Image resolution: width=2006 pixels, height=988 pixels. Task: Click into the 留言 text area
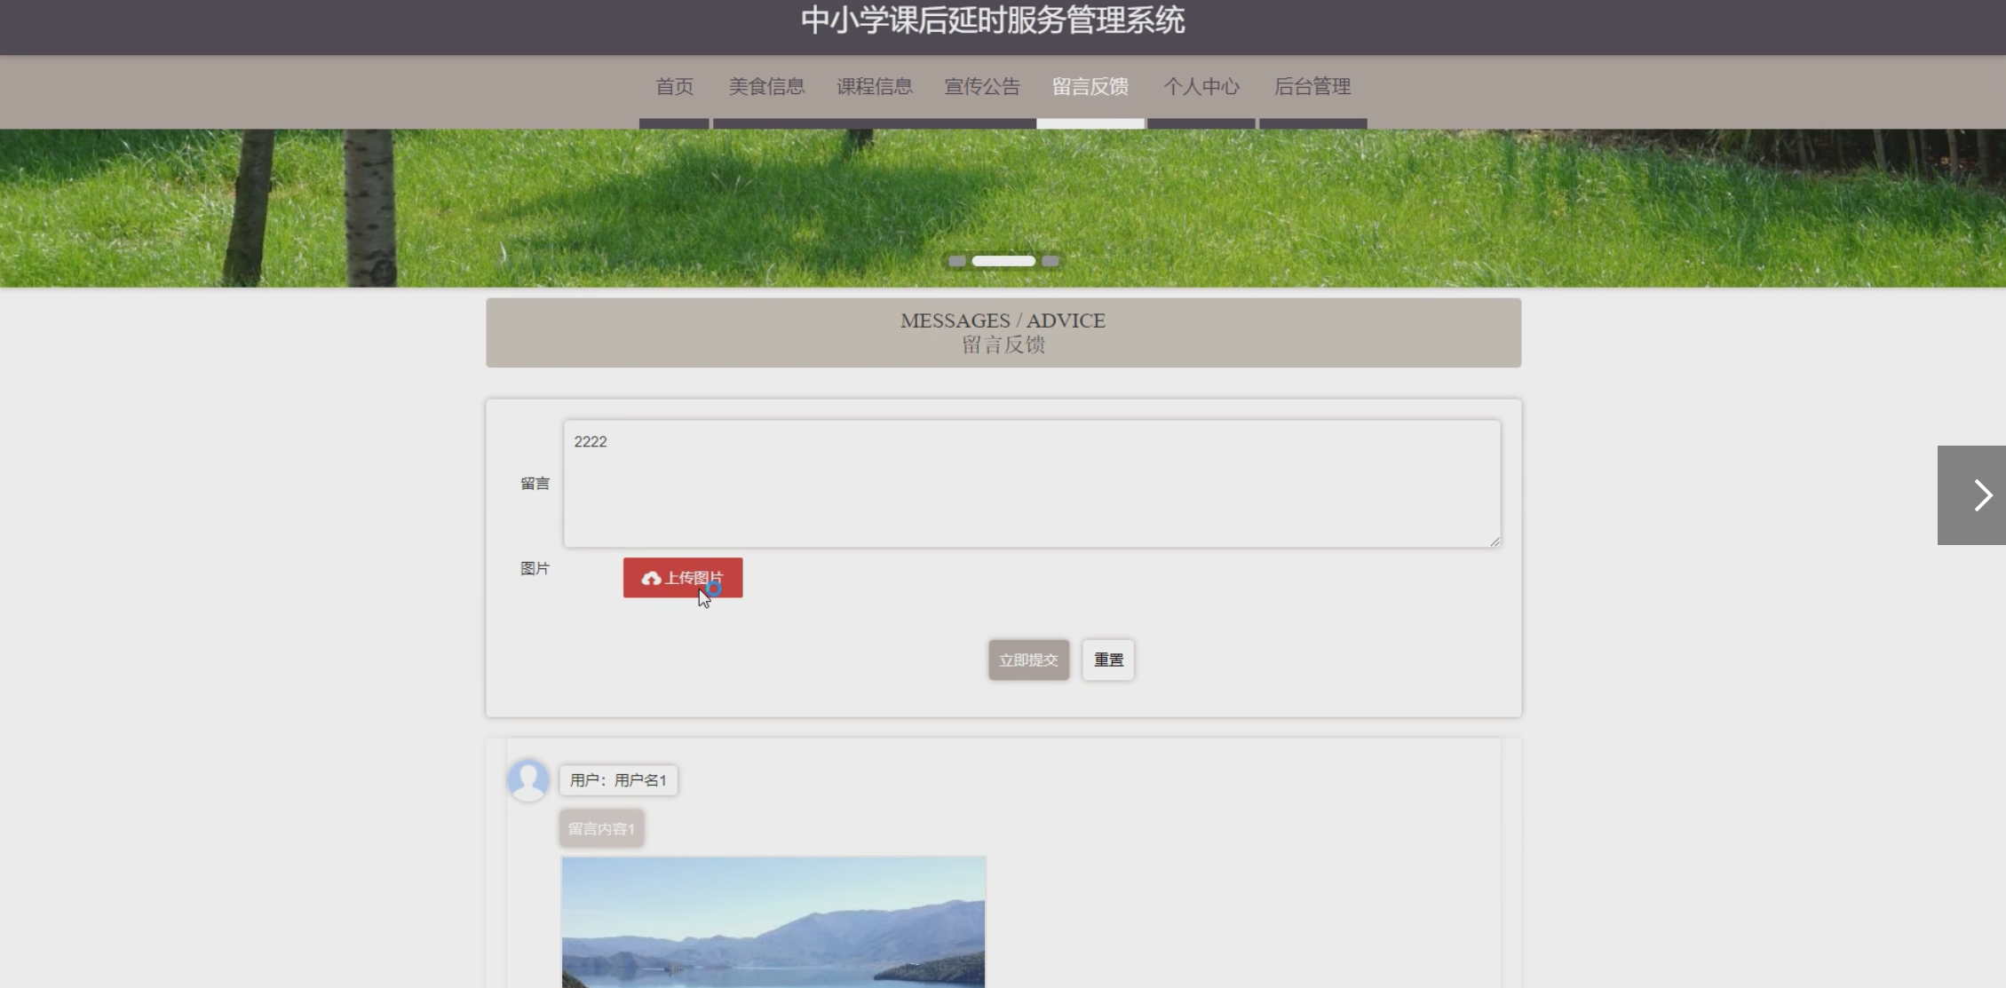coord(1031,484)
